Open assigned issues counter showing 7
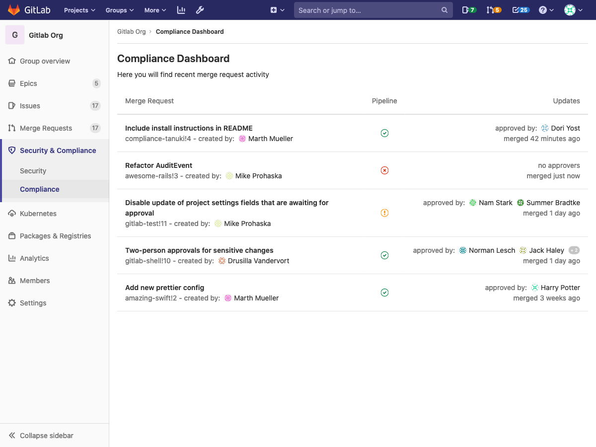Image resolution: width=596 pixels, height=447 pixels. tap(469, 10)
